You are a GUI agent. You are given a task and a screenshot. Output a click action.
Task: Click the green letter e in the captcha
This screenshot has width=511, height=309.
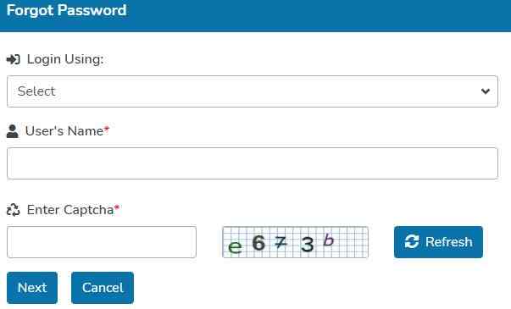[x=235, y=247]
